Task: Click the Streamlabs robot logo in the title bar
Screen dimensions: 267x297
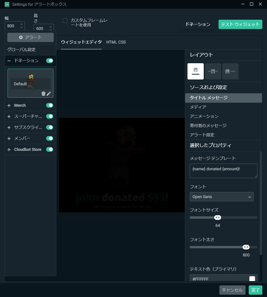Action: point(6,4)
